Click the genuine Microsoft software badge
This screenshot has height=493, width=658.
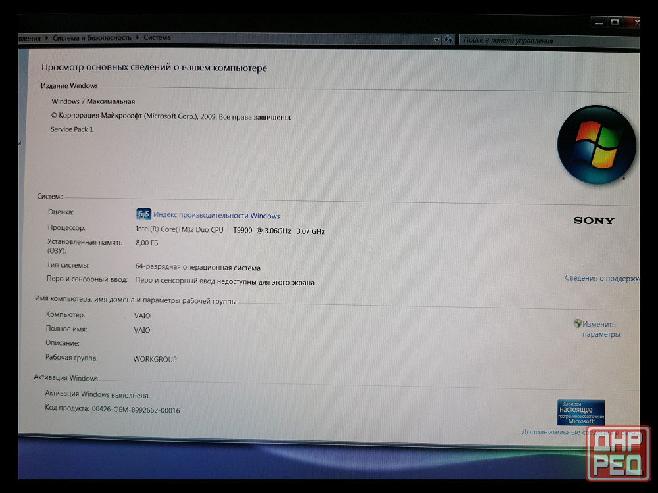coord(581,412)
